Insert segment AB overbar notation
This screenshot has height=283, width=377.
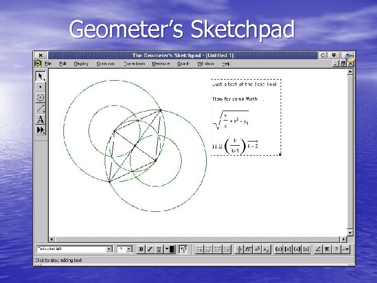199,249
